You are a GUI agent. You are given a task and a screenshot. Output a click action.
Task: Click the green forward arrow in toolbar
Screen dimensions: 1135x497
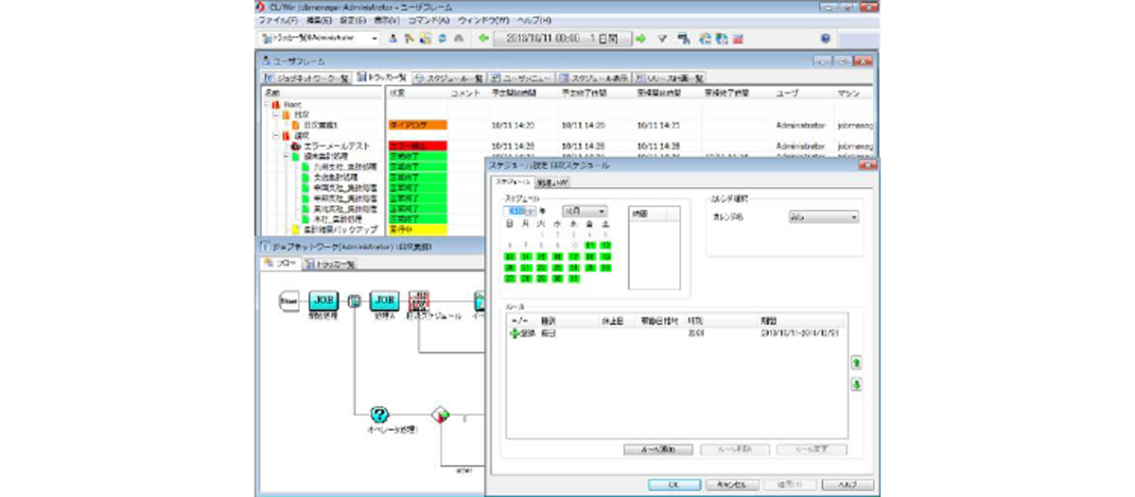pyautogui.click(x=640, y=39)
